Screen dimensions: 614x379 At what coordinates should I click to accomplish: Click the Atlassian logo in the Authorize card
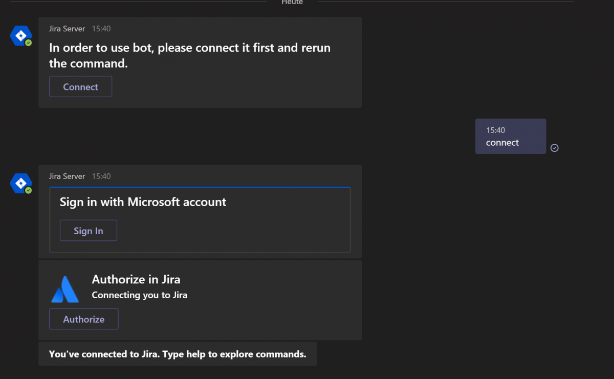pos(65,289)
